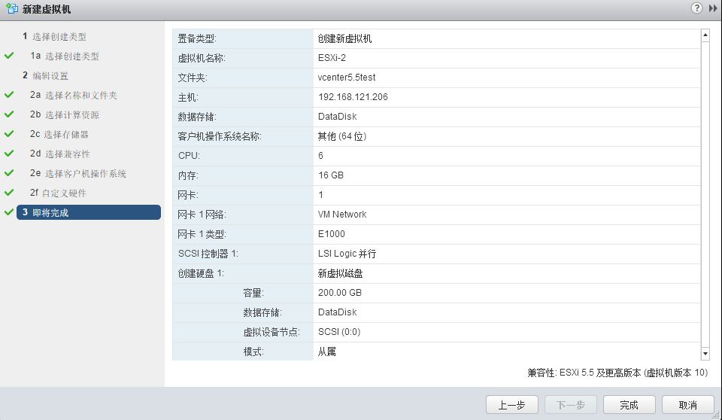Click the 取消 cancel button
Viewport: 722px width, 420px height.
click(x=688, y=405)
